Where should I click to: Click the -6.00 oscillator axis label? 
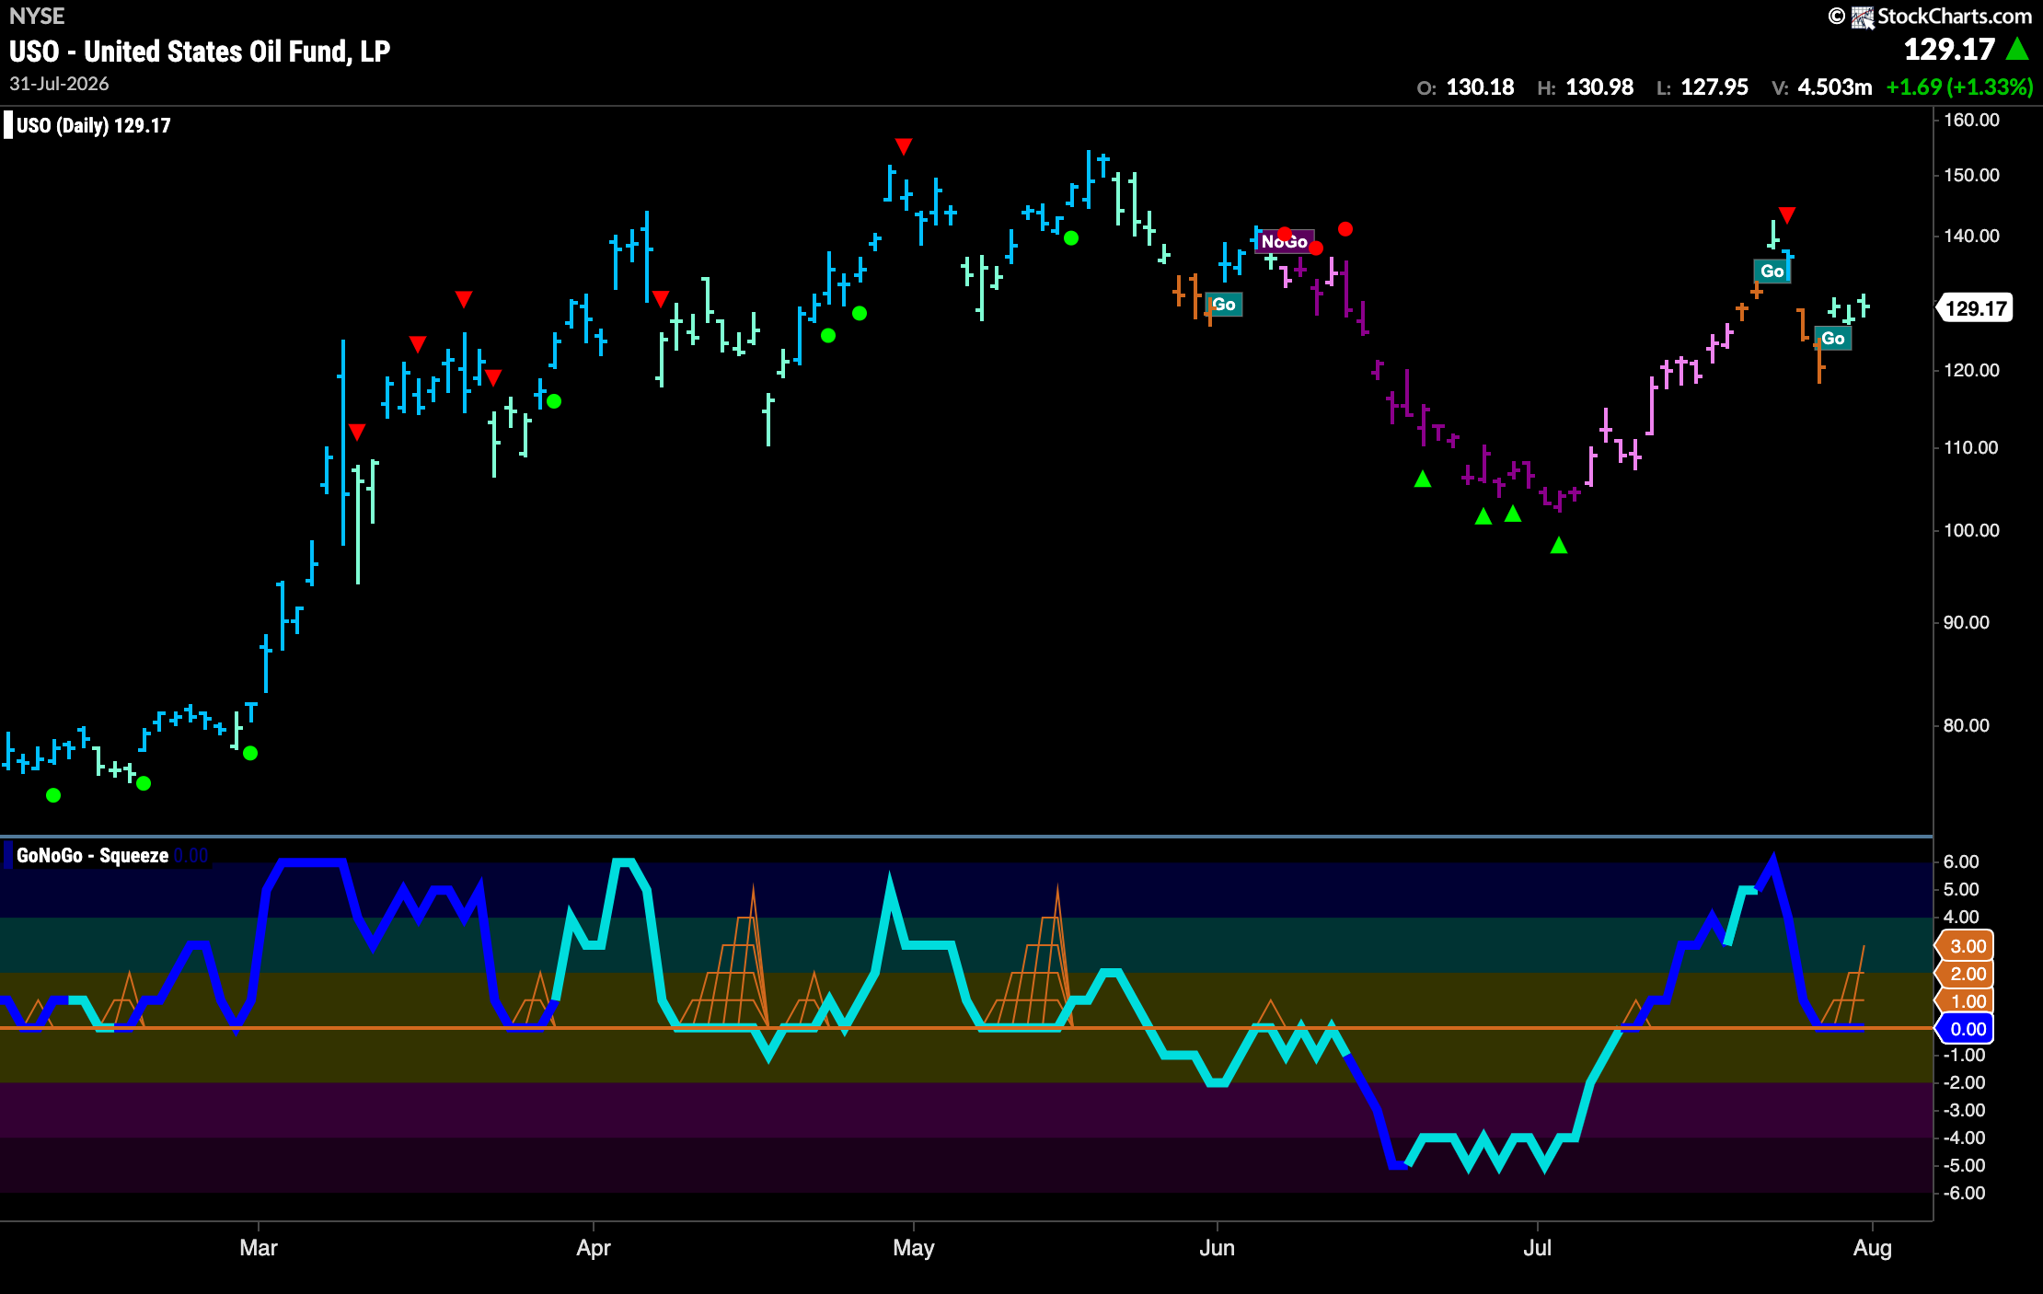[x=1963, y=1193]
